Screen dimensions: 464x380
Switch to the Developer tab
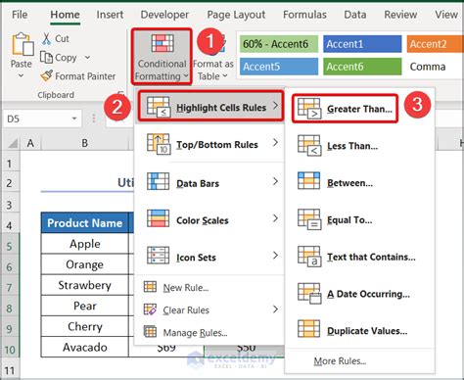point(164,15)
